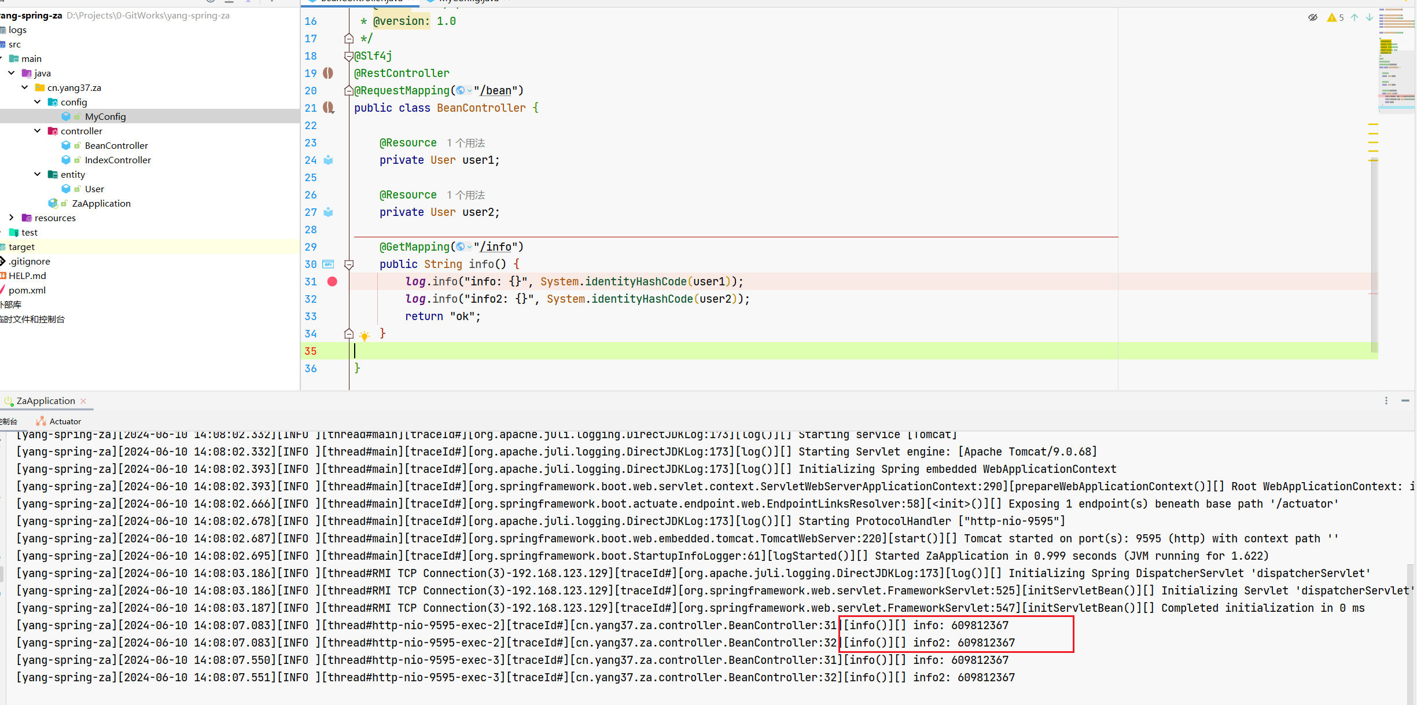This screenshot has height=705, width=1417.
Task: Collapse the java folder in project tree
Action: (x=12, y=73)
